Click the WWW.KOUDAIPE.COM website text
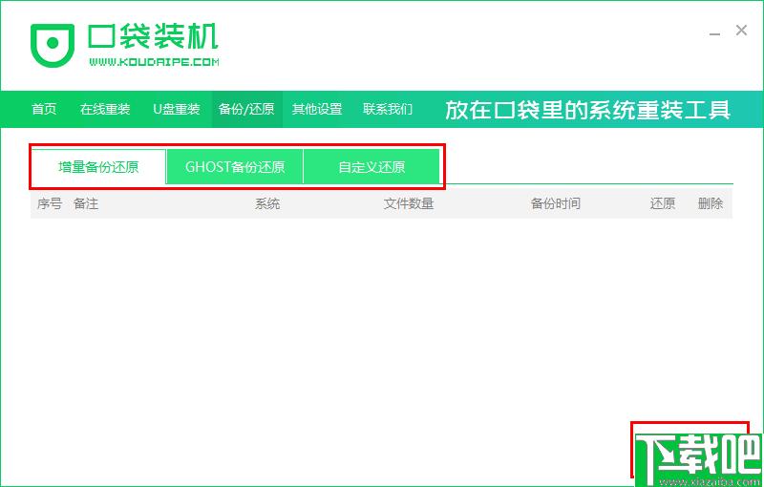The image size is (764, 487). click(x=154, y=62)
